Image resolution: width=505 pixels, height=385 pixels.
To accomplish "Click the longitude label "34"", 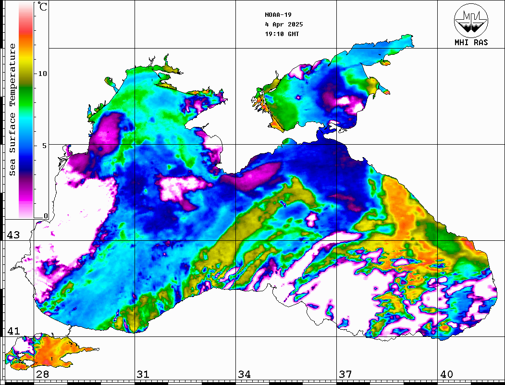I will tap(244, 374).
